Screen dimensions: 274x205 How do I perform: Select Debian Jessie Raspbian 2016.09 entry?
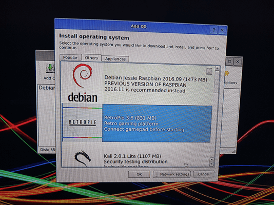click(x=138, y=84)
